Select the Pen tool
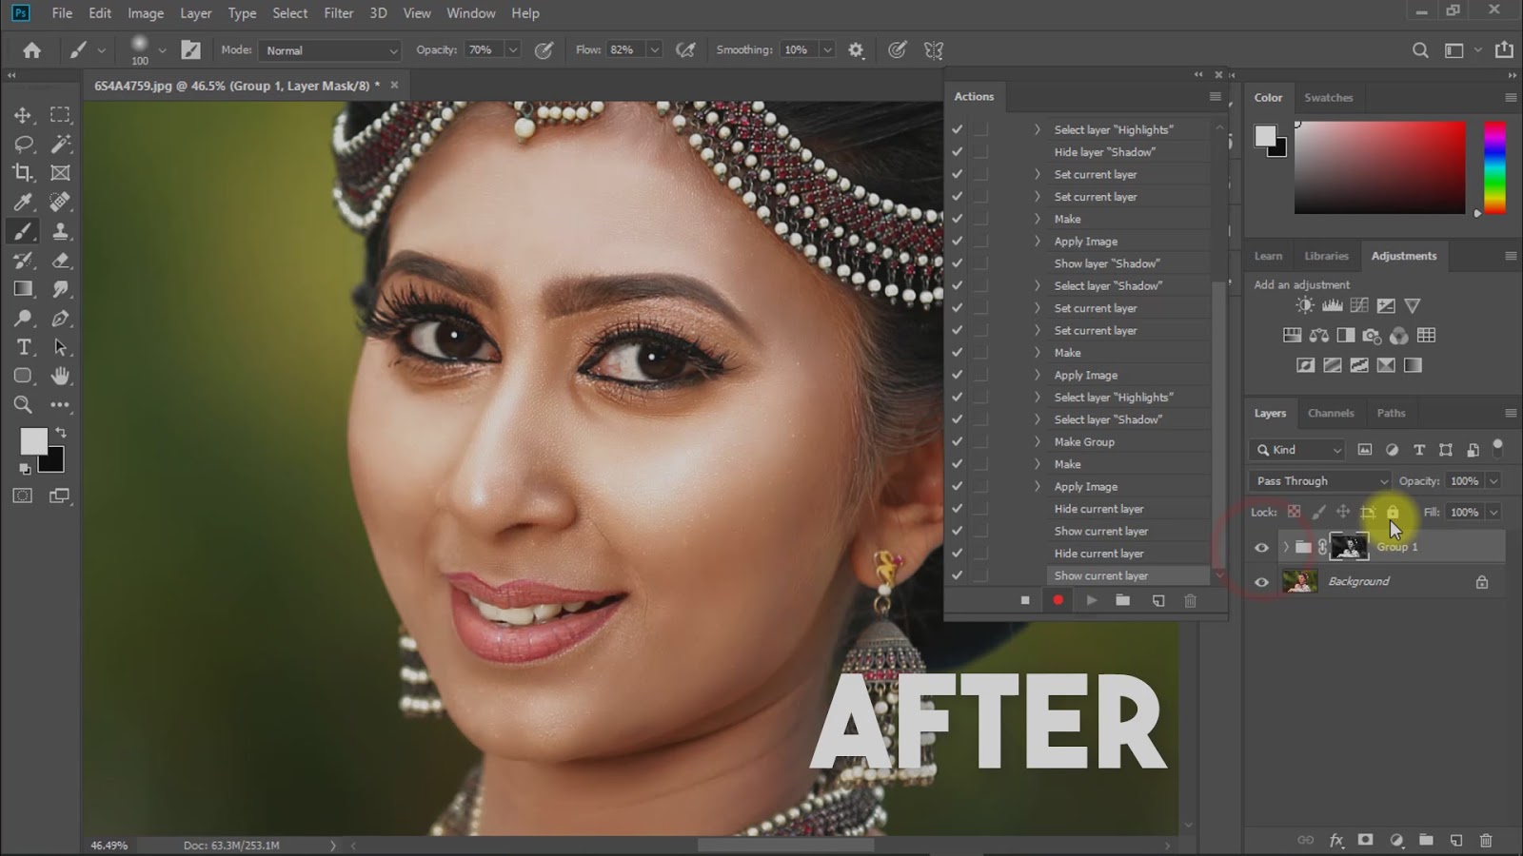This screenshot has height=856, width=1523. click(x=60, y=319)
